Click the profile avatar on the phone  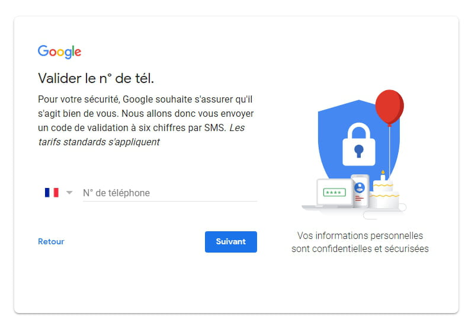(x=360, y=187)
